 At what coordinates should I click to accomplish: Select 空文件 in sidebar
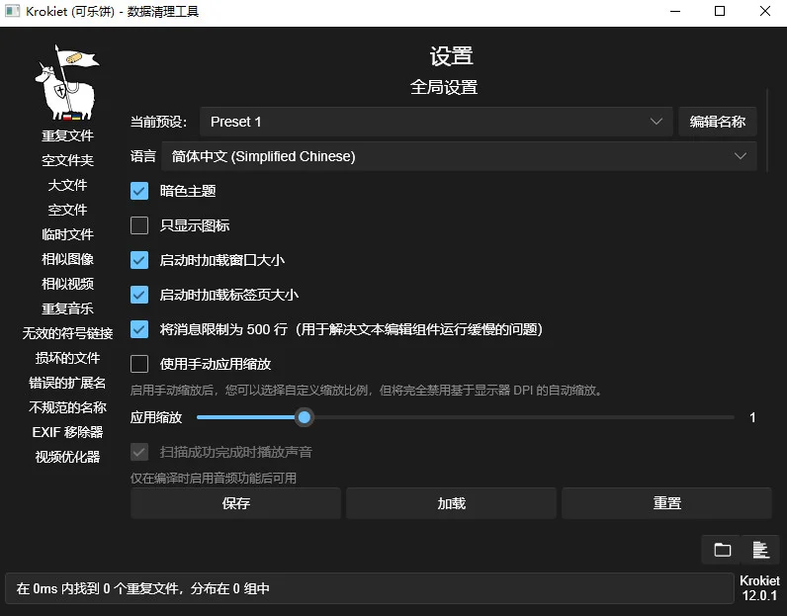pyautogui.click(x=67, y=210)
